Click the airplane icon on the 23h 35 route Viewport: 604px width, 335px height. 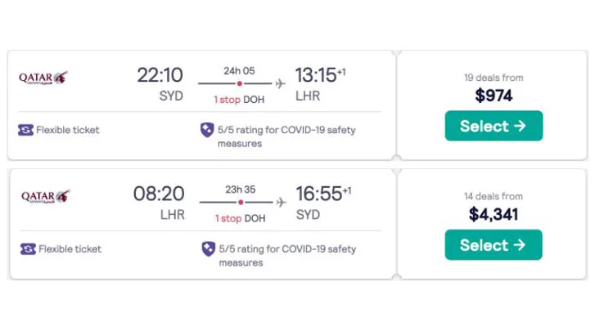tap(282, 202)
